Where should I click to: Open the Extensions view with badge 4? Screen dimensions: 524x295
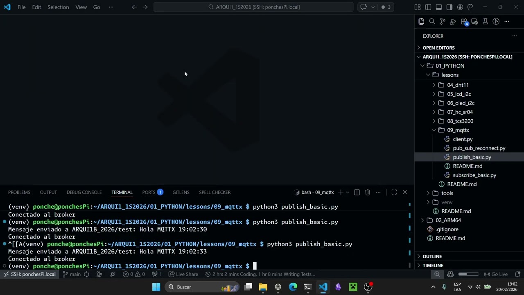pos(464,21)
